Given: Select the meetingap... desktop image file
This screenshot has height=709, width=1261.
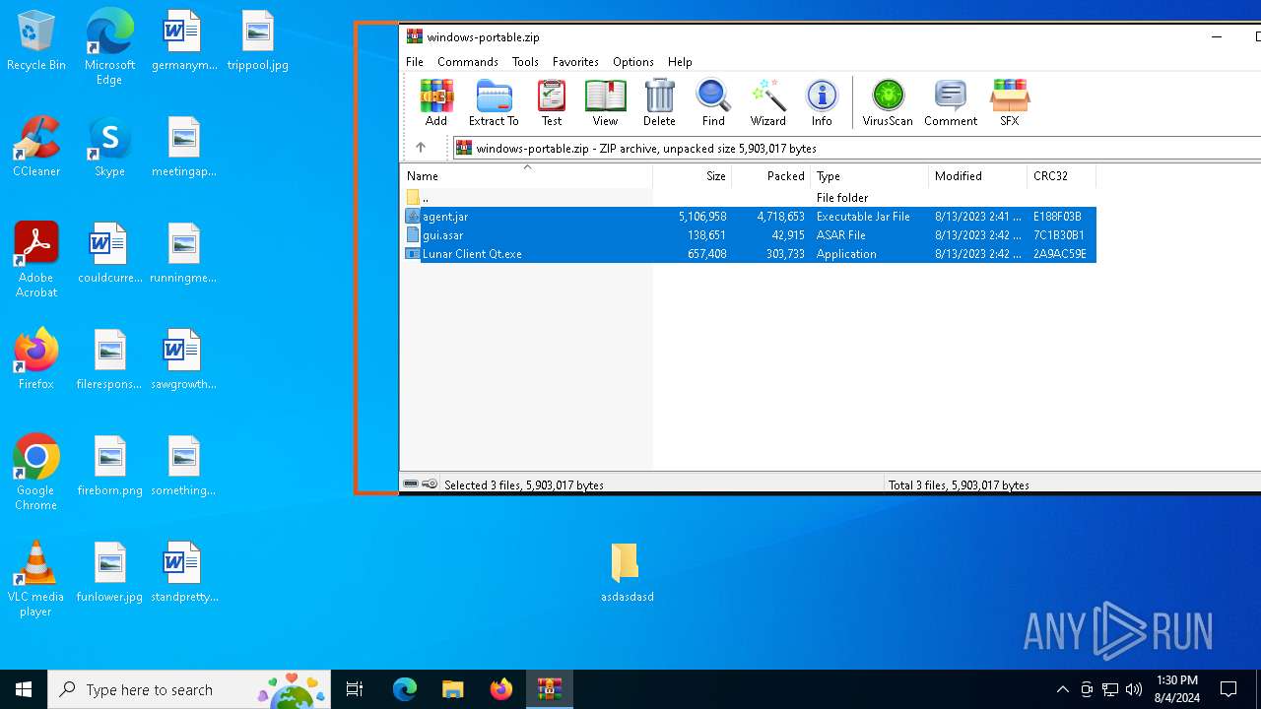Looking at the screenshot, I should point(184,147).
